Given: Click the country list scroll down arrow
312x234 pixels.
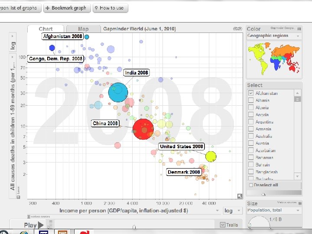Looking at the screenshot, I should [x=297, y=176].
